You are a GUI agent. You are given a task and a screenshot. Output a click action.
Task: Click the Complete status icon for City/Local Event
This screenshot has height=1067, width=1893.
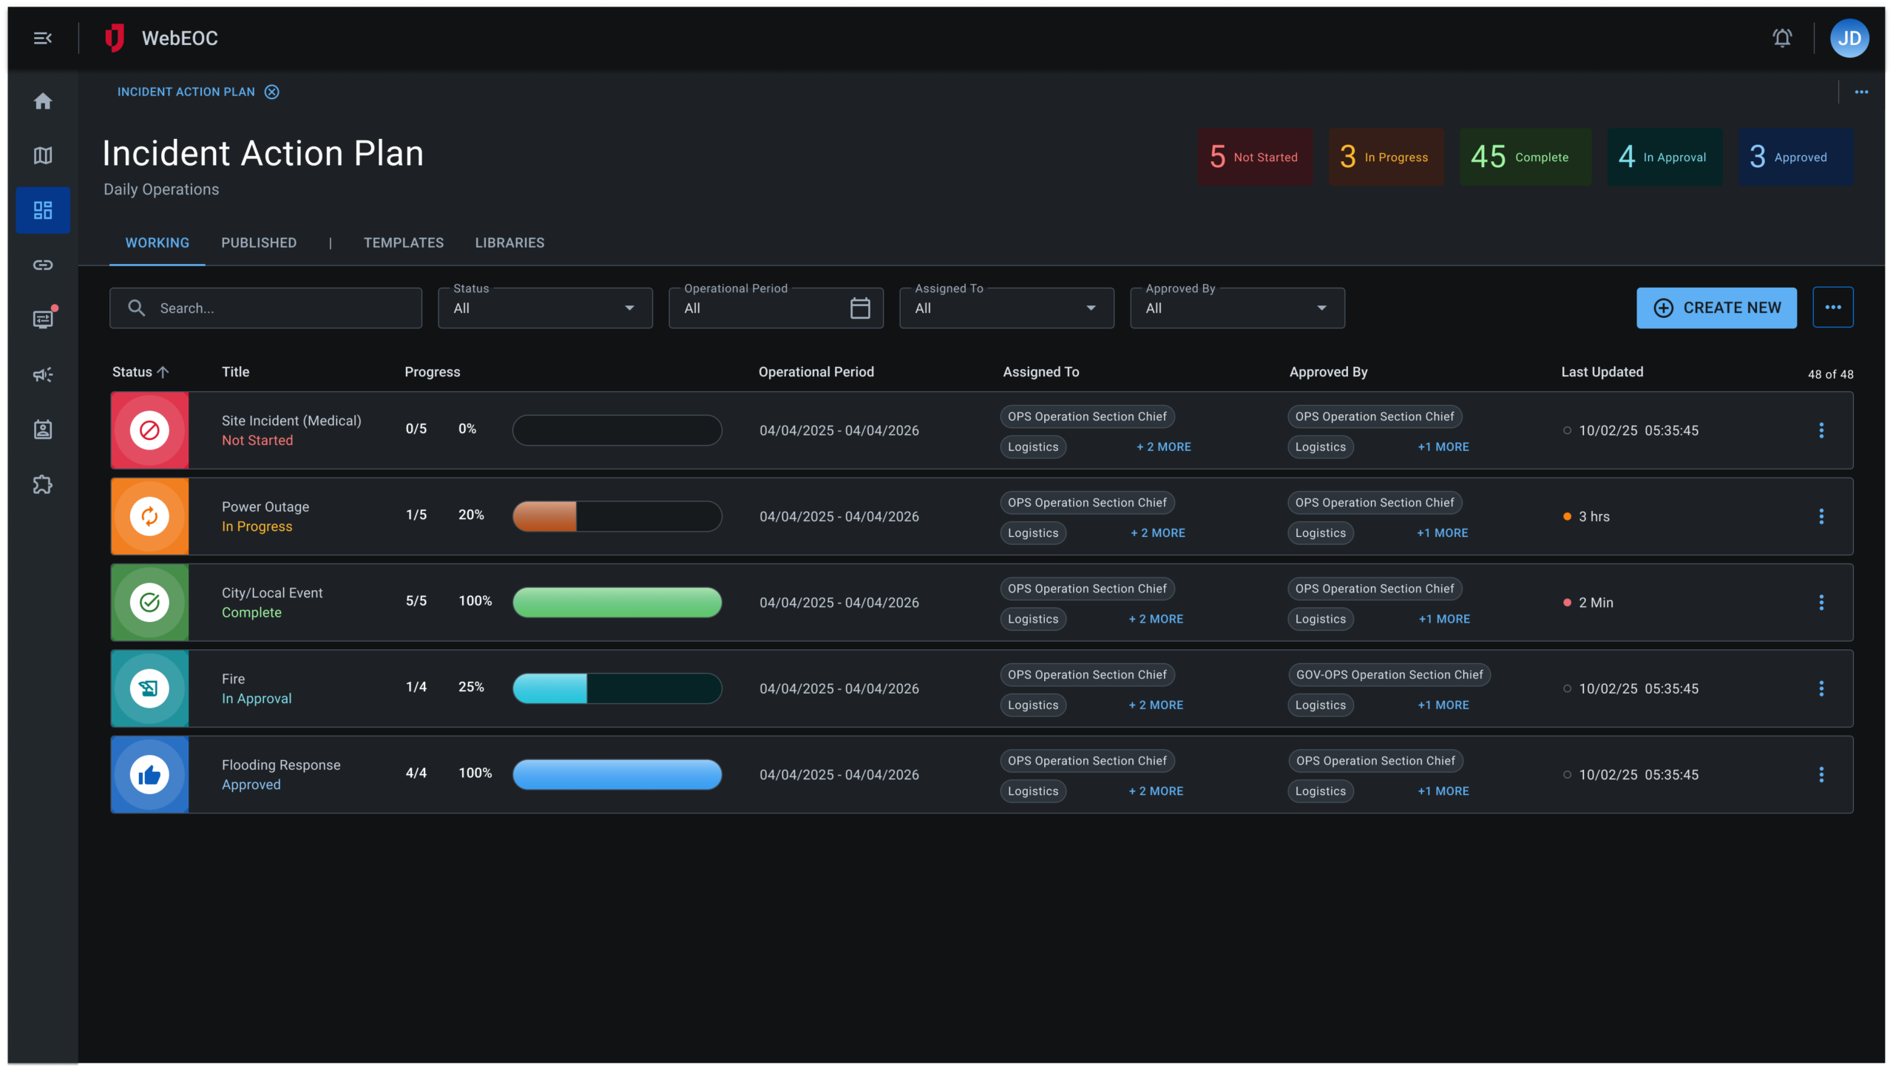coord(149,603)
